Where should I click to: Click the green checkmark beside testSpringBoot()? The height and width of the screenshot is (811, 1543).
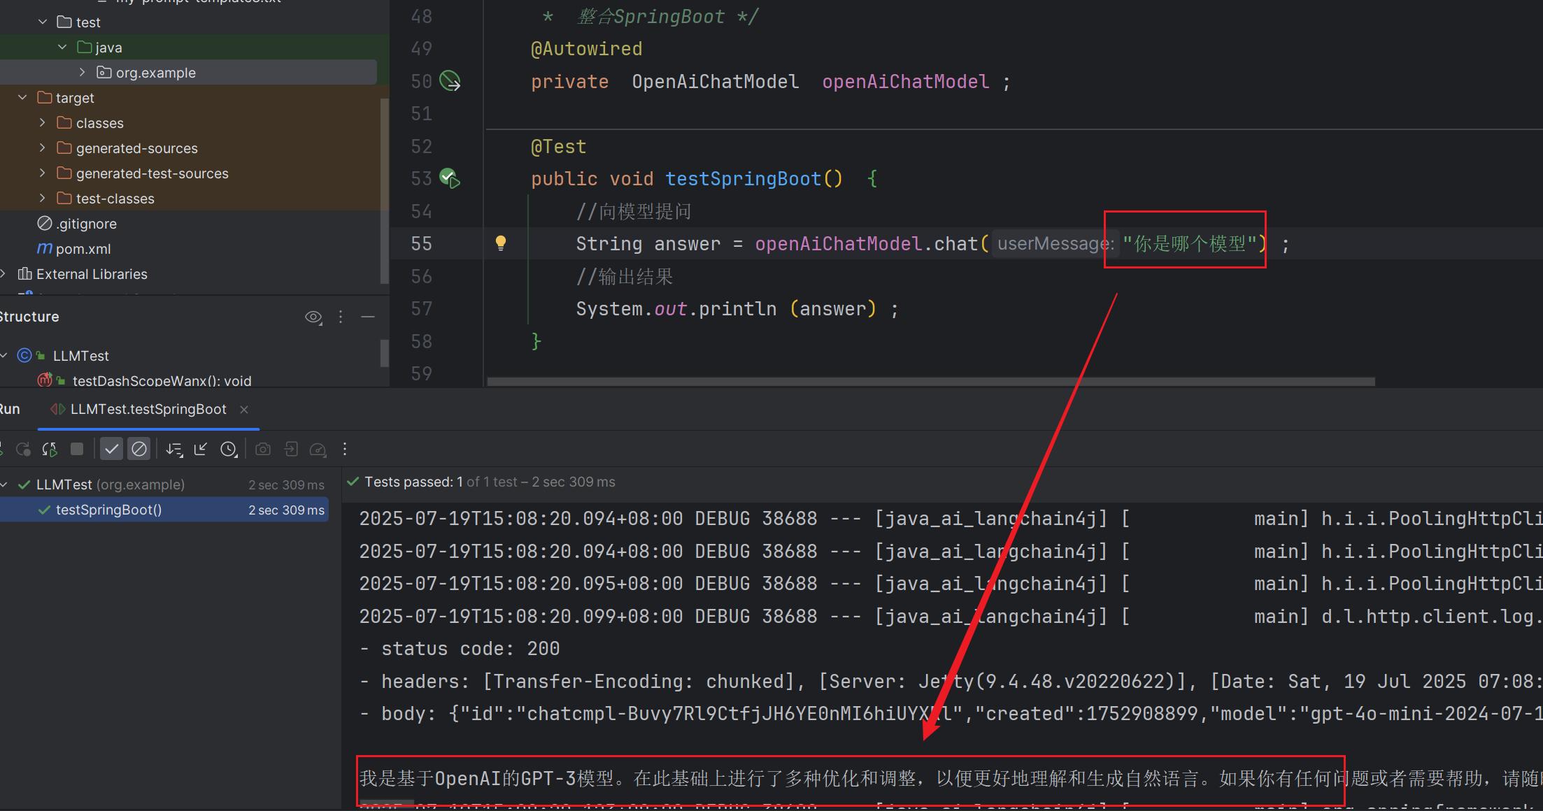[x=44, y=510]
